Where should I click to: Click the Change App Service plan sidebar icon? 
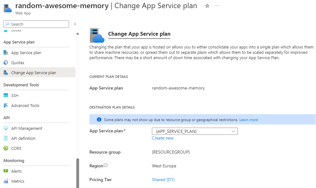6,73
